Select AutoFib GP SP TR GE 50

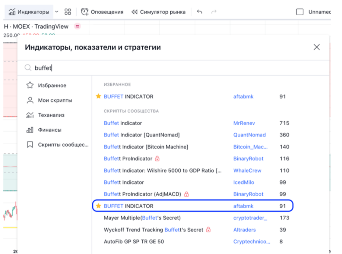(x=134, y=242)
